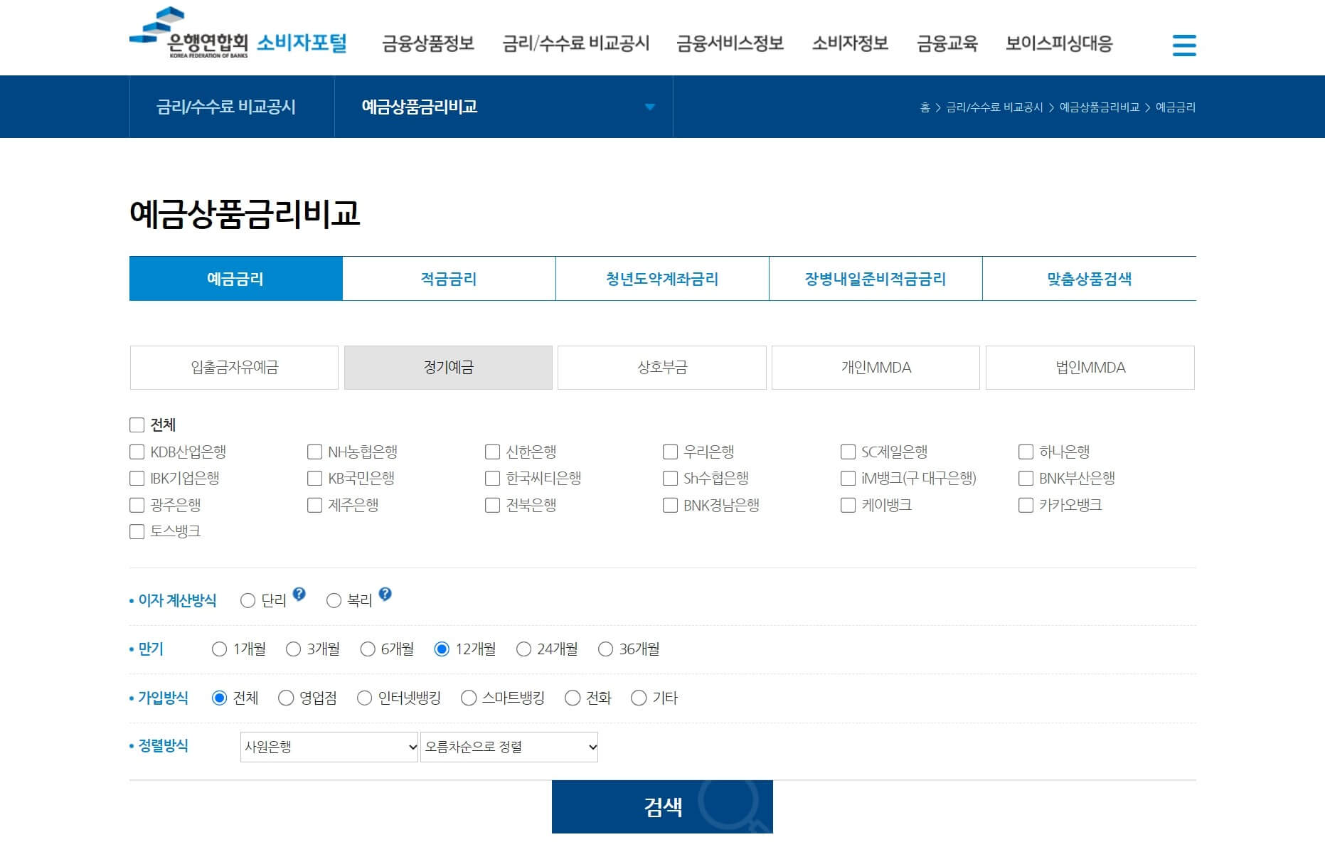Screen dimensions: 1325x847
Task: Click the 은행연합회 소비자포털 logo
Action: (x=237, y=38)
